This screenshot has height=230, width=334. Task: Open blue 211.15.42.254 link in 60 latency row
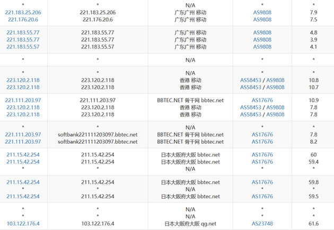[23, 155]
